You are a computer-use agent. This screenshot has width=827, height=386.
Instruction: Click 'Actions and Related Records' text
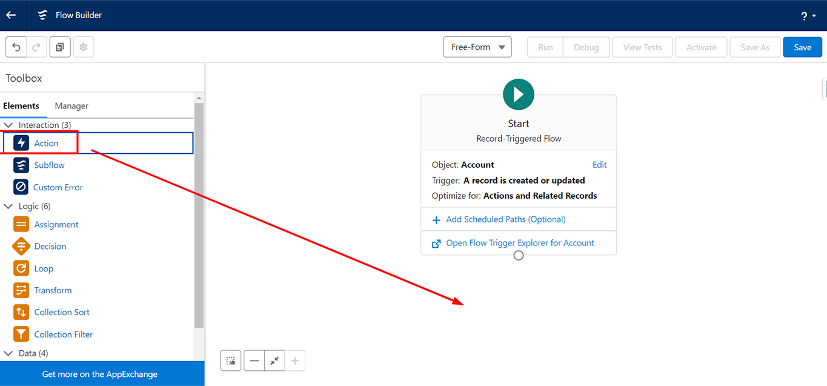[x=540, y=196]
